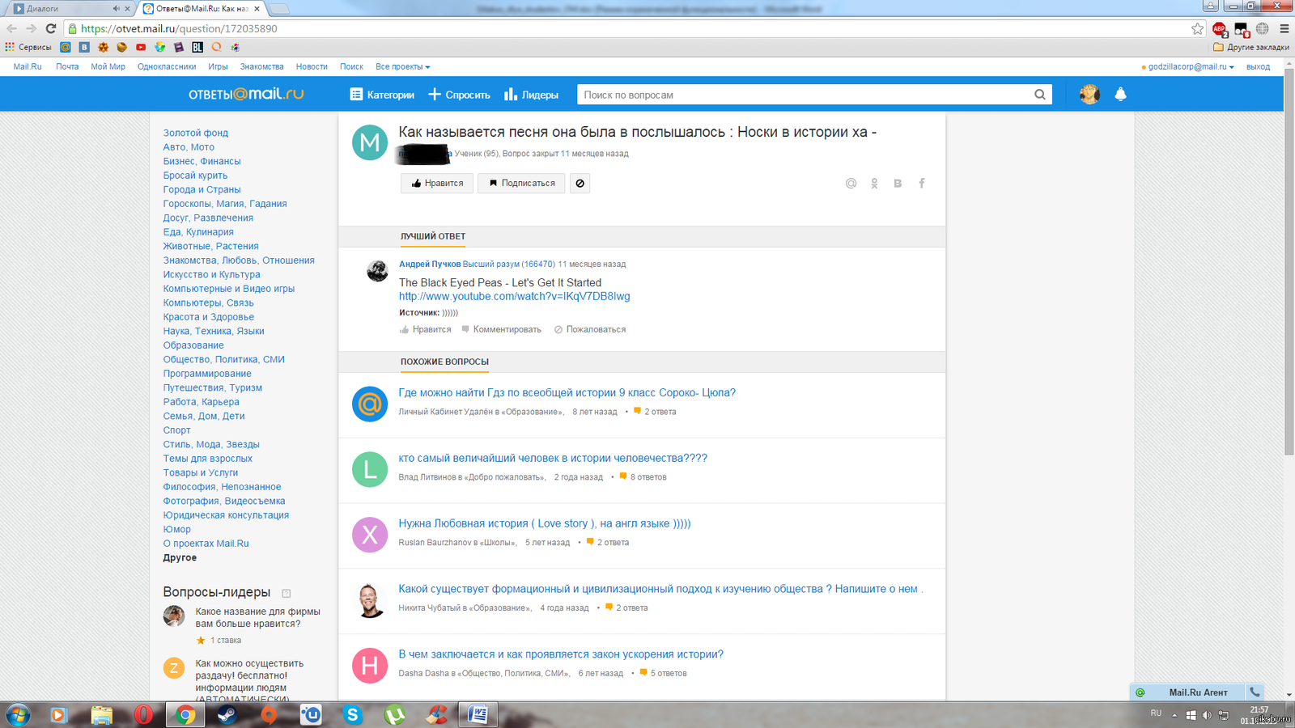The image size is (1295, 728).
Task: Bookmark this page with the star icon
Action: (1197, 28)
